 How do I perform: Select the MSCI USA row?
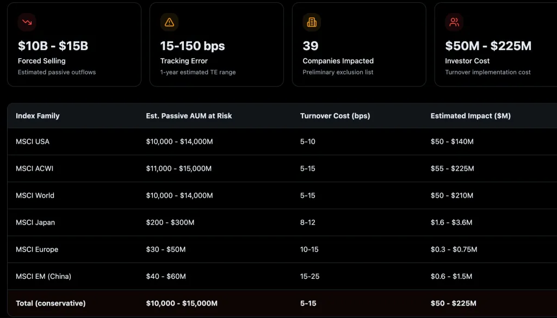(x=33, y=141)
